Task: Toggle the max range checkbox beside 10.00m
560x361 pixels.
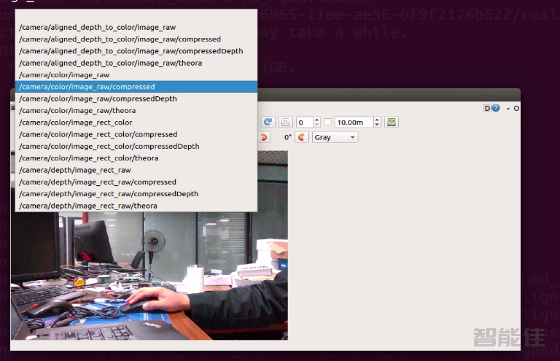Action: 327,122
